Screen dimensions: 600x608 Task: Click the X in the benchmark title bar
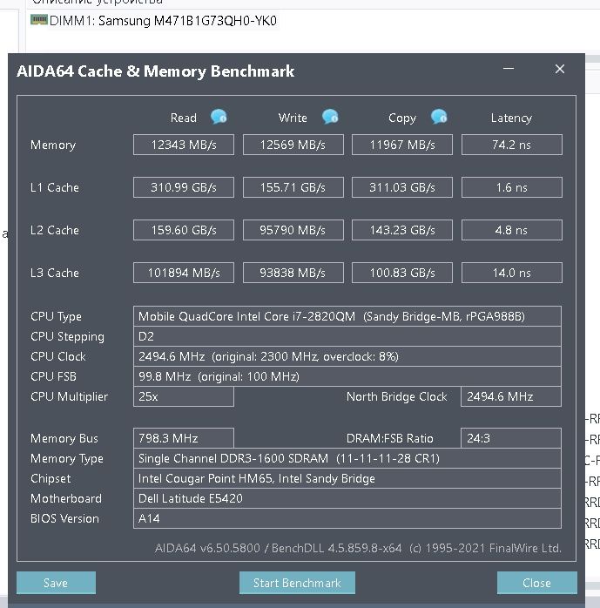(560, 69)
